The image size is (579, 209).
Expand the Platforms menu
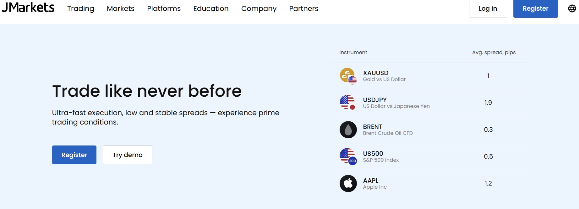pos(164,8)
